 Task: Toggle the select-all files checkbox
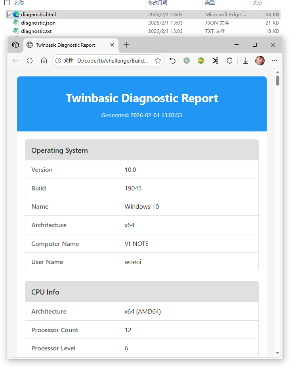click(x=7, y=3)
